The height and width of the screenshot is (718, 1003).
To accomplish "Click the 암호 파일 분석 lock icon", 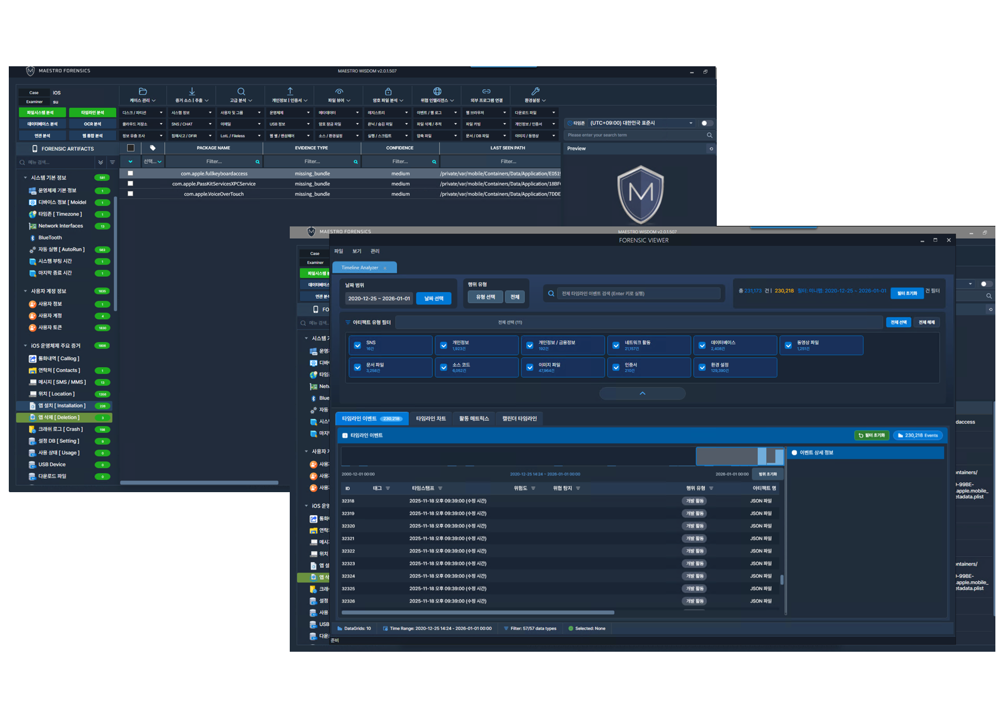I will click(x=388, y=92).
